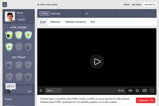Select the third HTML Stezka list badge
The width and height of the screenshot is (159, 106).
tap(28, 35)
